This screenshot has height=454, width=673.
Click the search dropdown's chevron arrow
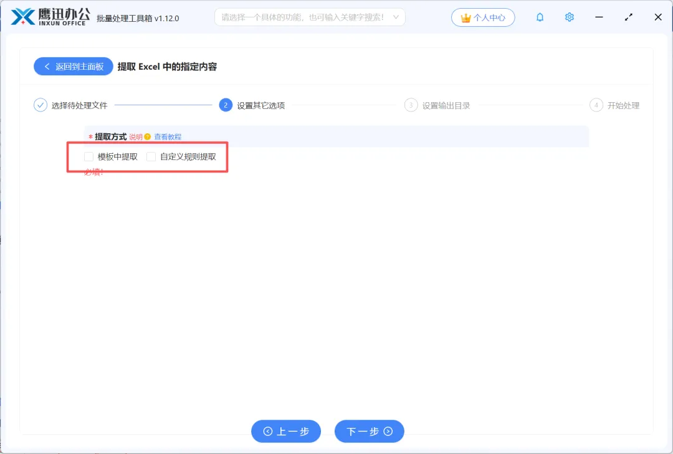(396, 17)
